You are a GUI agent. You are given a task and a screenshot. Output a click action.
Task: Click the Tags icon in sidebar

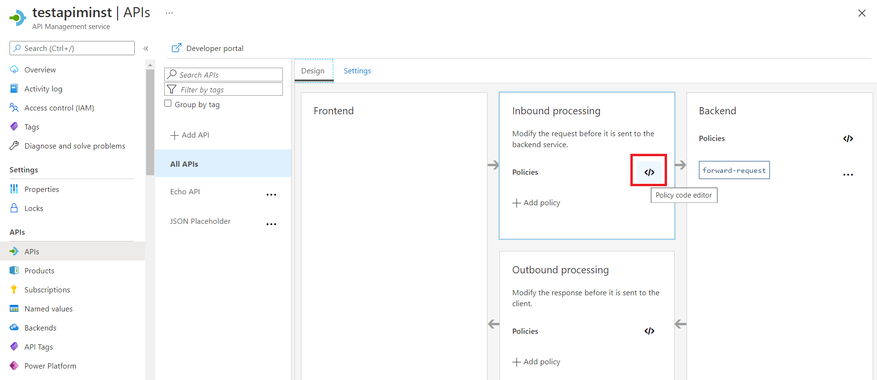coord(14,127)
